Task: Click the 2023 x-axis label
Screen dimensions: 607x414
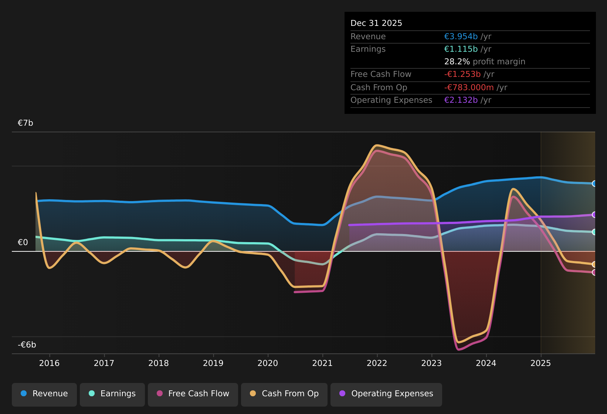Action: tap(432, 363)
